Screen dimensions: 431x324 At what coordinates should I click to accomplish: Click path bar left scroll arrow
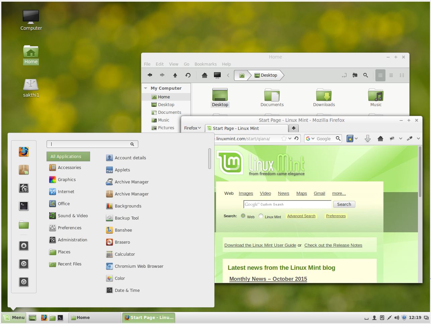[228, 75]
